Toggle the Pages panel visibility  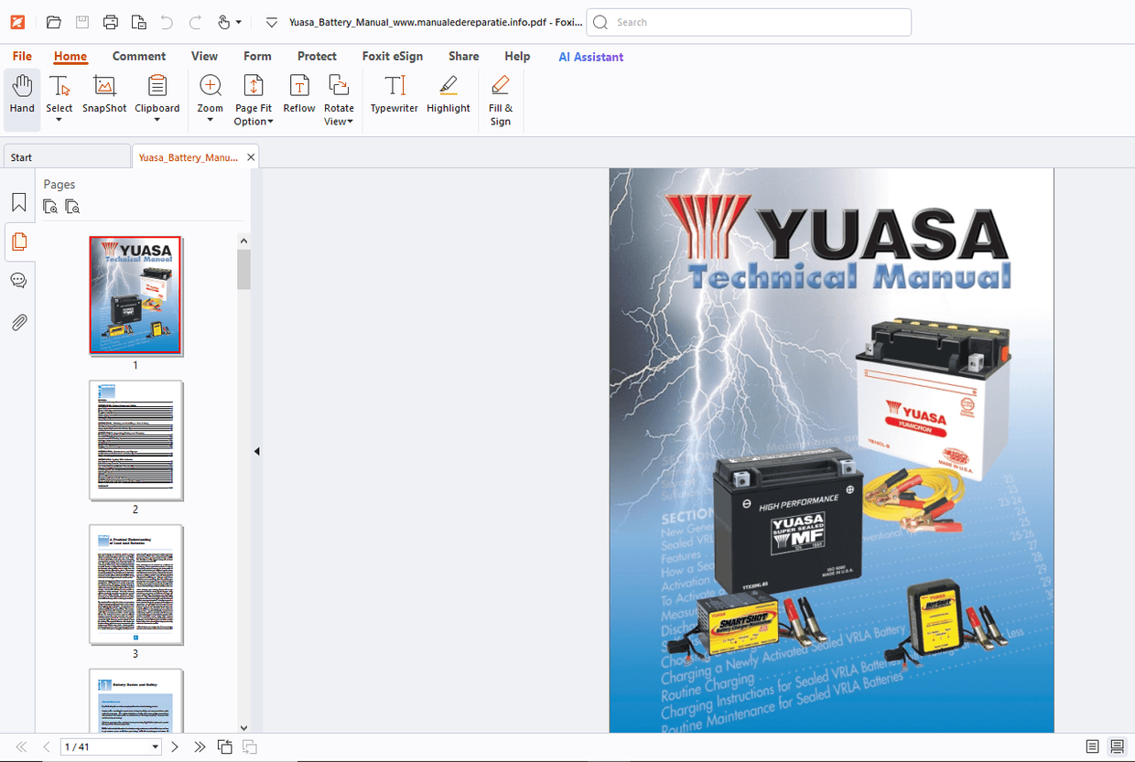coord(18,241)
